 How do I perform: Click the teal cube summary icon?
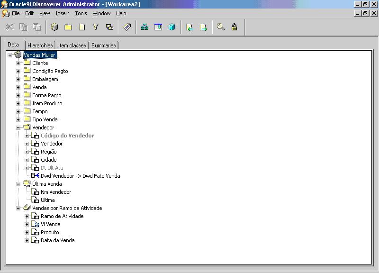(172, 27)
